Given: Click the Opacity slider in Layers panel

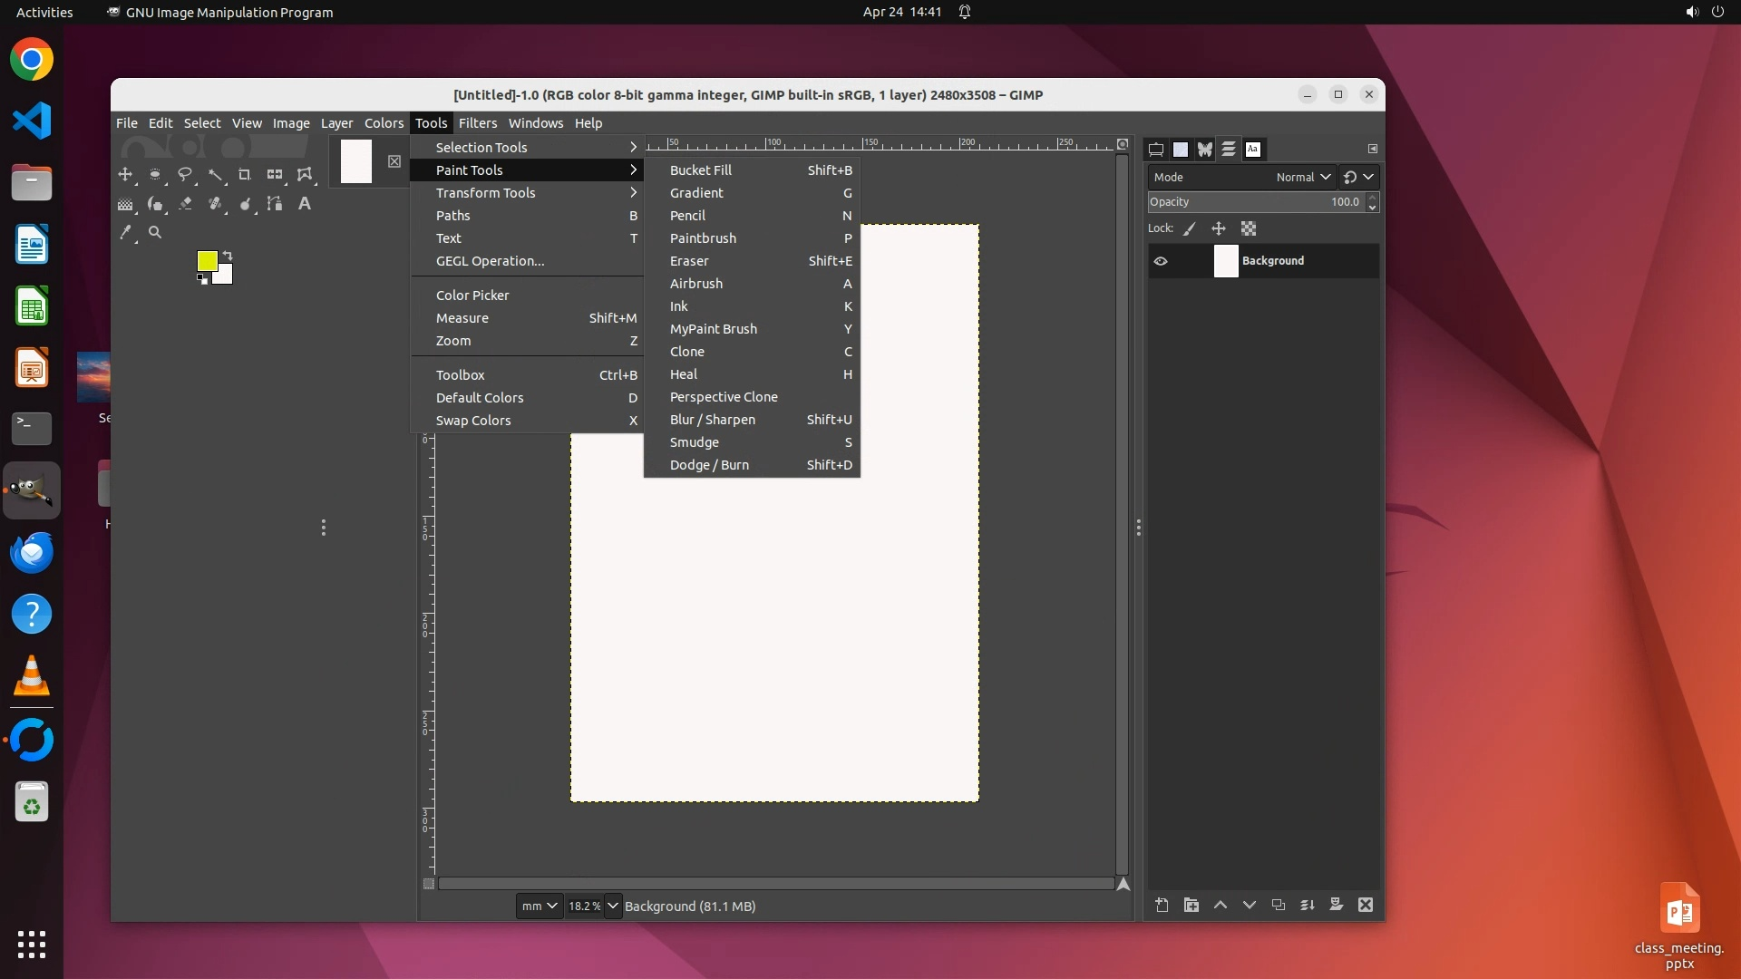Looking at the screenshot, I should (x=1256, y=202).
